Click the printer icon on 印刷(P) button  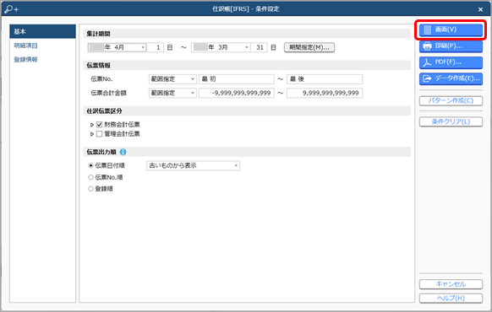(427, 46)
